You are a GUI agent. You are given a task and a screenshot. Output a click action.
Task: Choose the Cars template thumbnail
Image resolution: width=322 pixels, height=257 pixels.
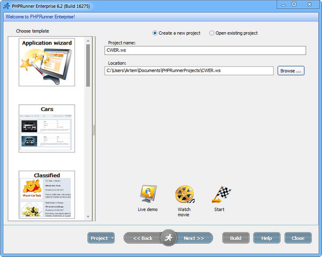47,128
